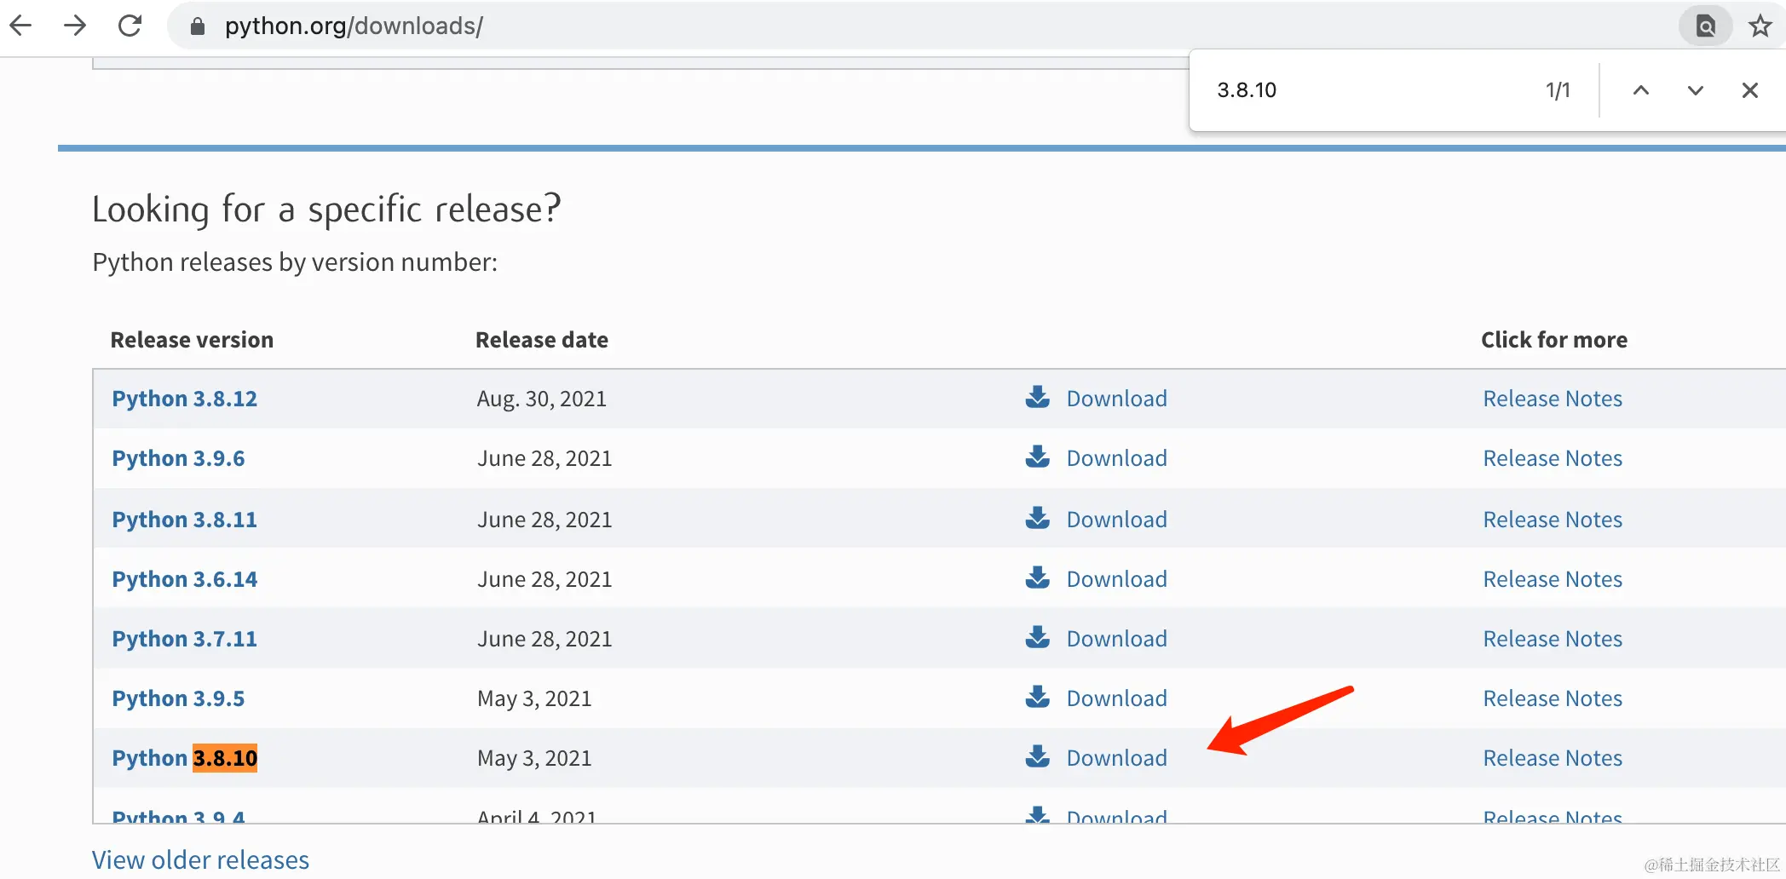This screenshot has height=879, width=1786.
Task: Click the 'Release date' column header
Action: tap(542, 340)
